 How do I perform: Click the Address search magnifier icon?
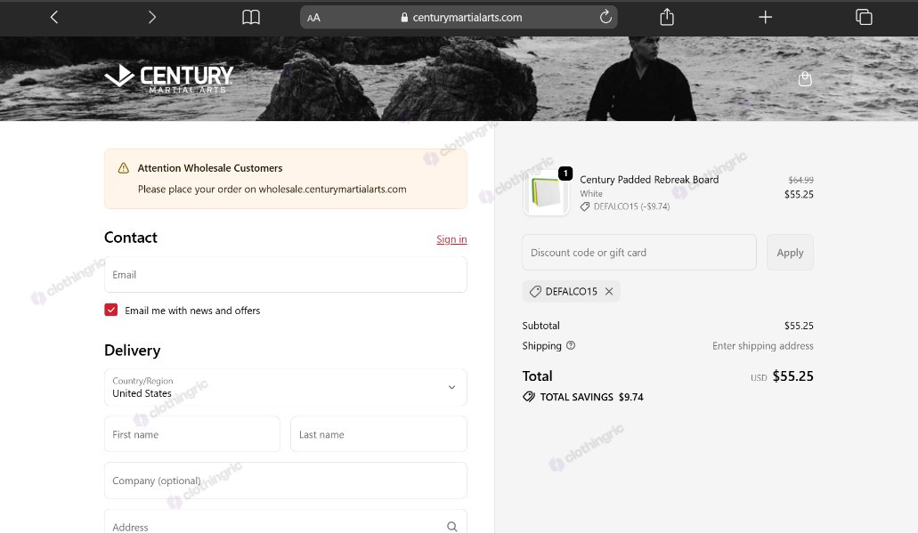point(452,527)
